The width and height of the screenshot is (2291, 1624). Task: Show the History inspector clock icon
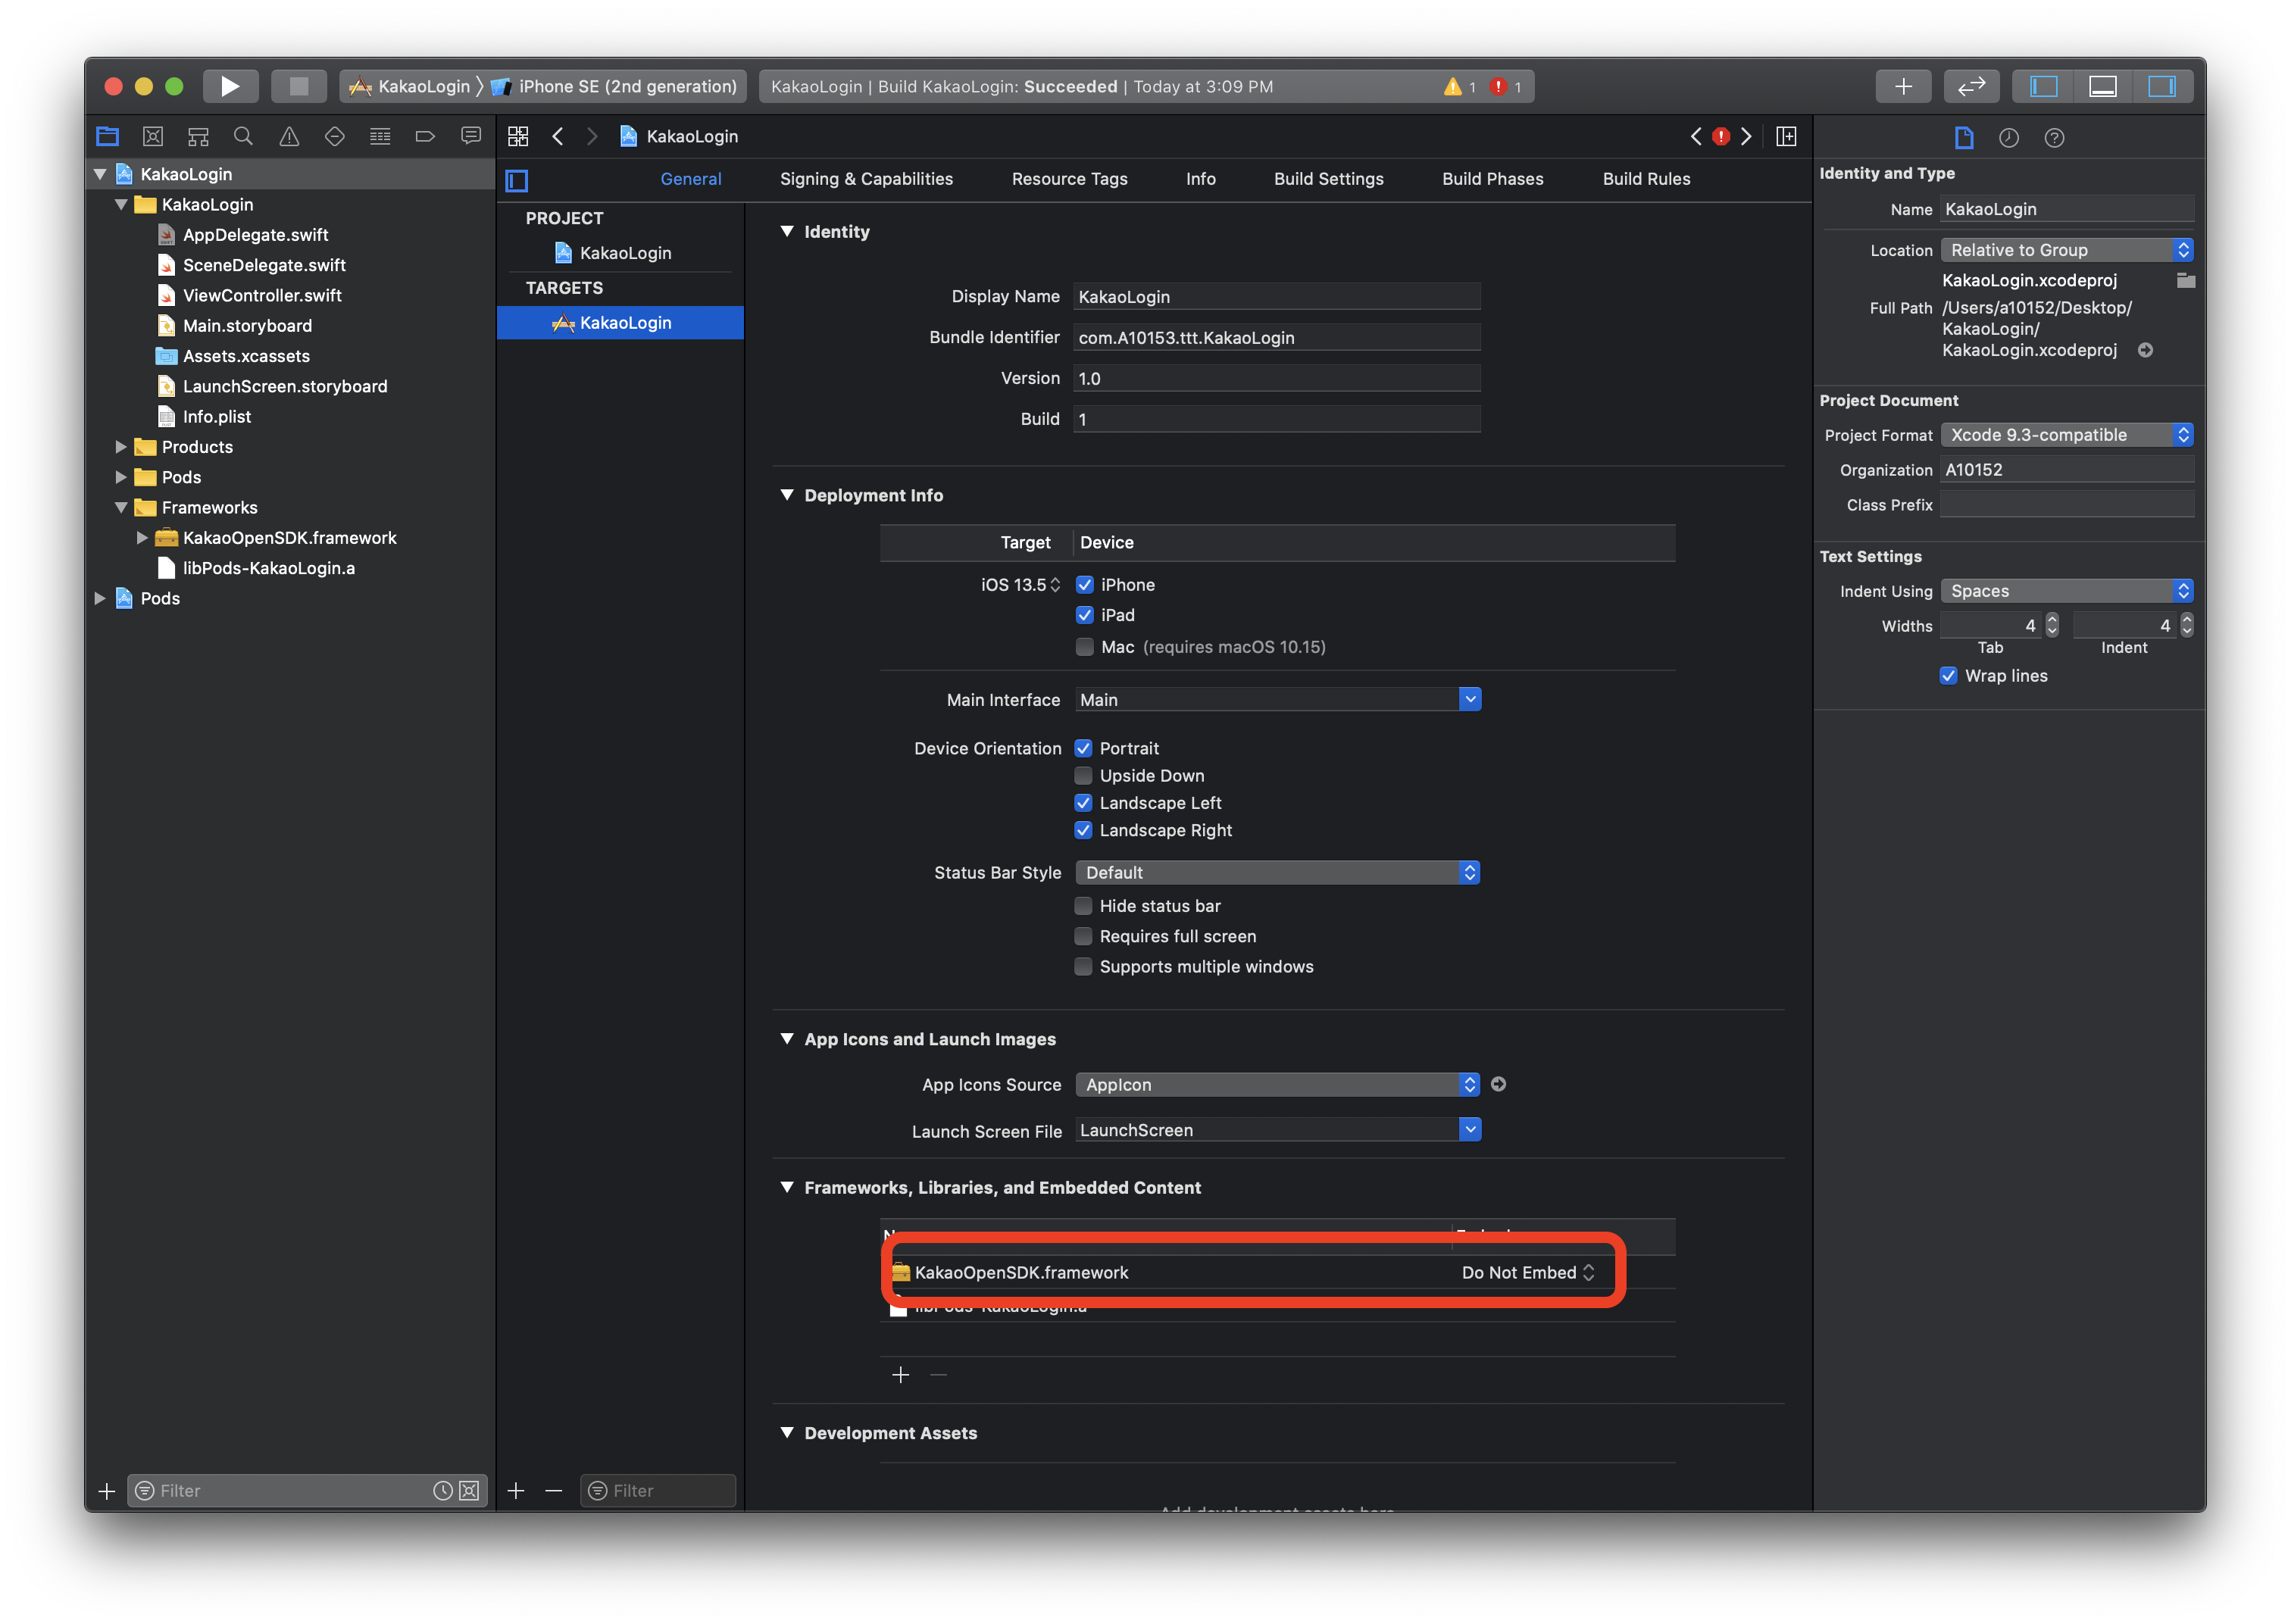2008,138
